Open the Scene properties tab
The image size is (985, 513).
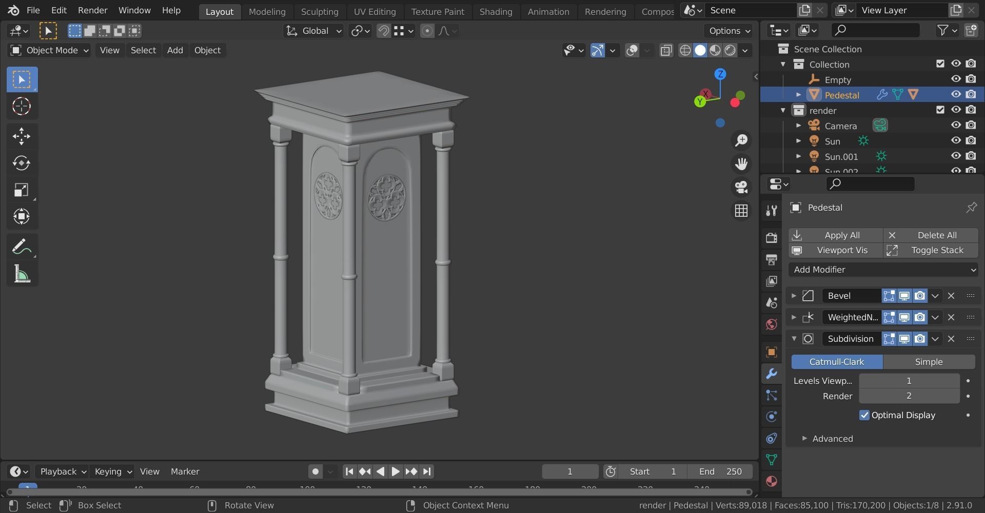(x=771, y=302)
